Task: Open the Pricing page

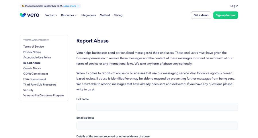Action: coord(118,15)
